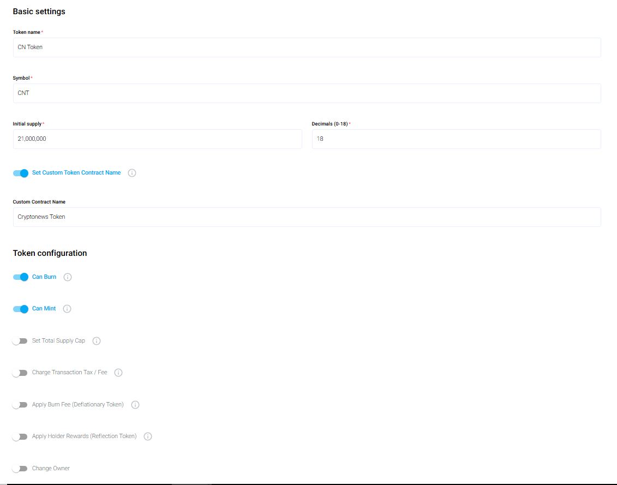The width and height of the screenshot is (617, 485).
Task: Click info icon beside Set Custom Token Contract Name
Action: 132,173
